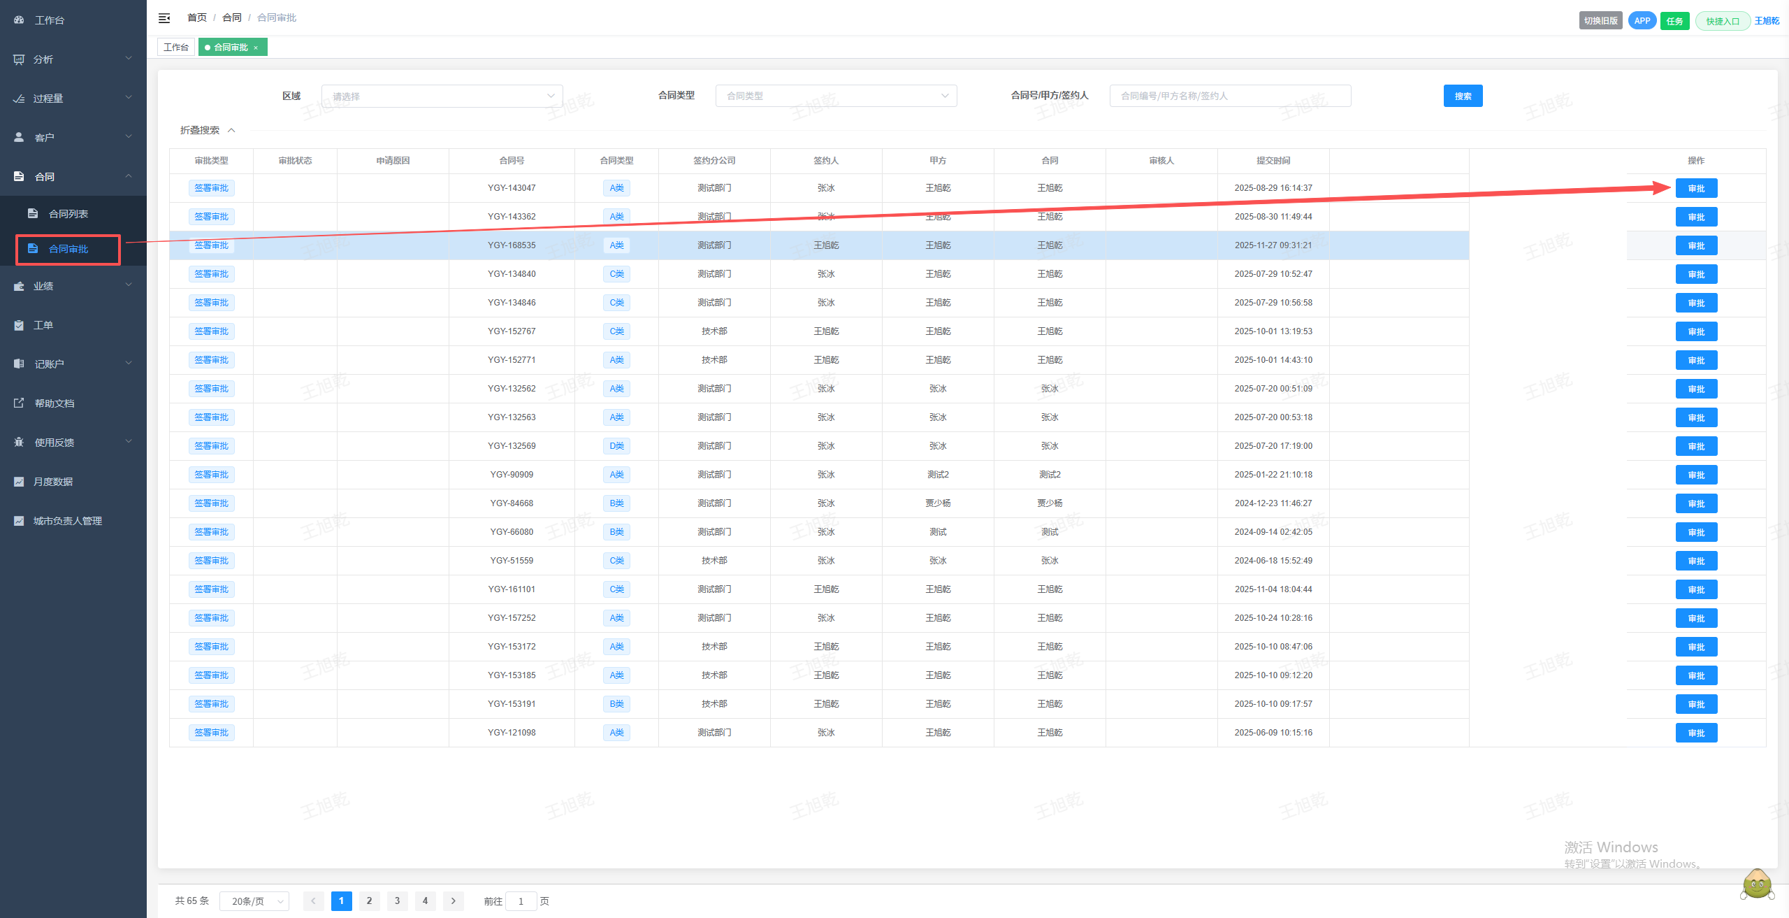Click the next page arrow in pagination
Screen dimensions: 1789x918
coord(454,901)
